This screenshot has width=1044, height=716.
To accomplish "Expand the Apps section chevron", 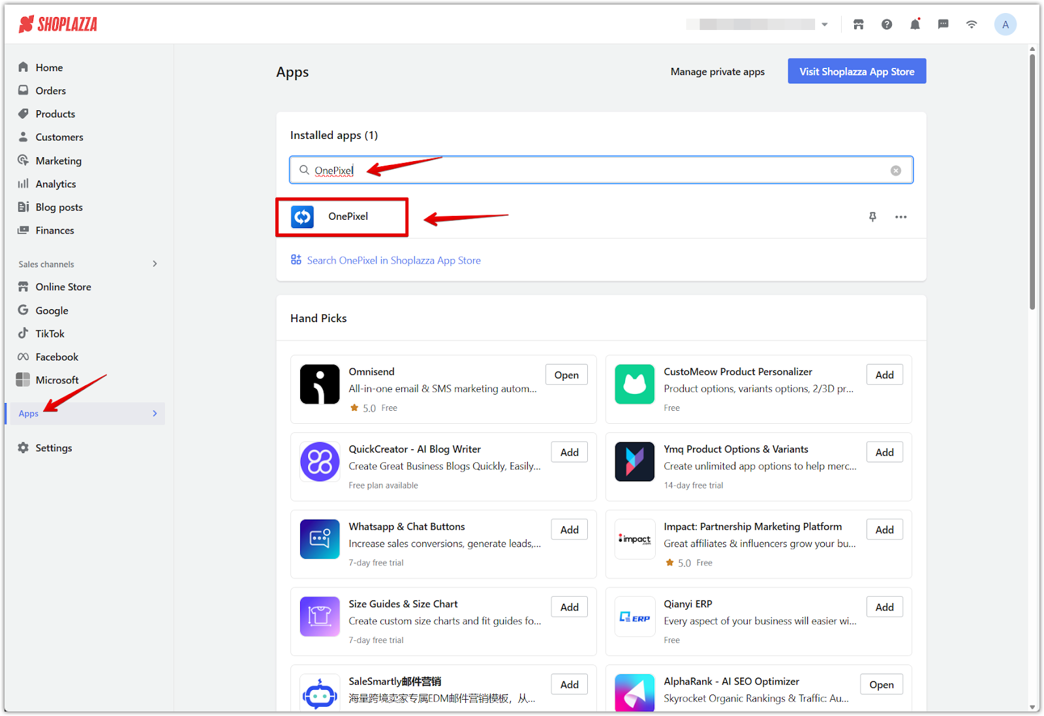I will pyautogui.click(x=155, y=413).
